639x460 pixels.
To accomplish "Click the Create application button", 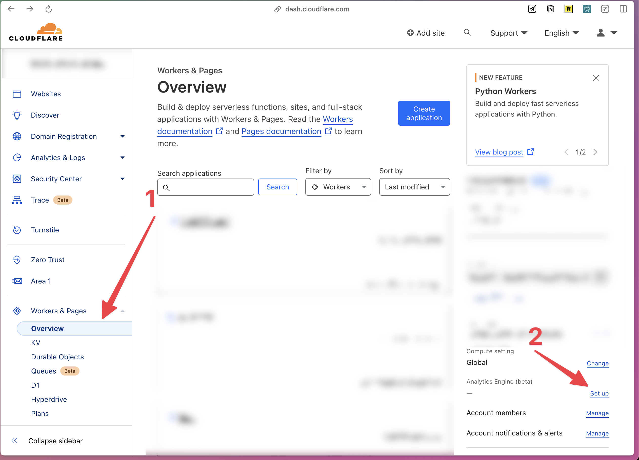I will point(424,113).
